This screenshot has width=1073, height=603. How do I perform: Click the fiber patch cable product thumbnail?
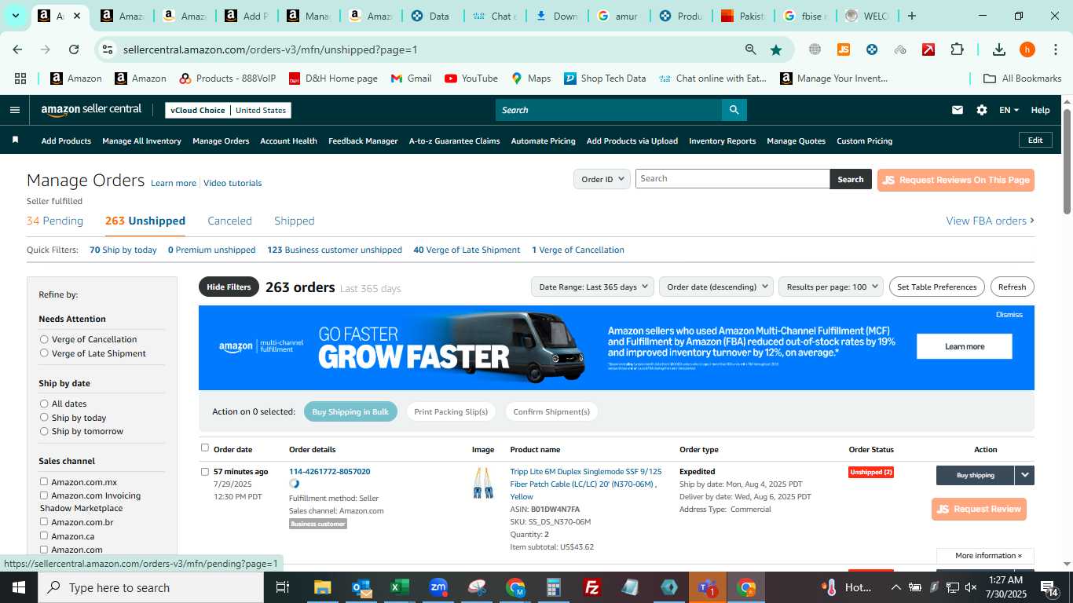pos(483,483)
